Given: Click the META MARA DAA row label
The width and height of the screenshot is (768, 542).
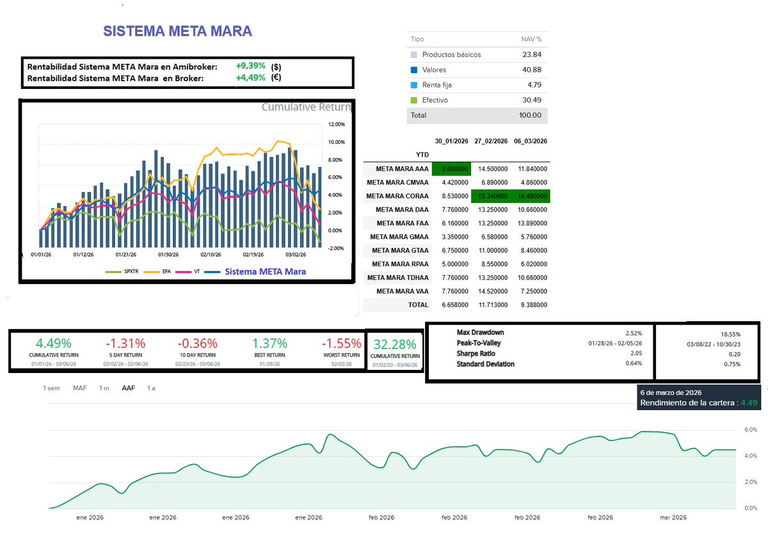Looking at the screenshot, I should pyautogui.click(x=402, y=209).
